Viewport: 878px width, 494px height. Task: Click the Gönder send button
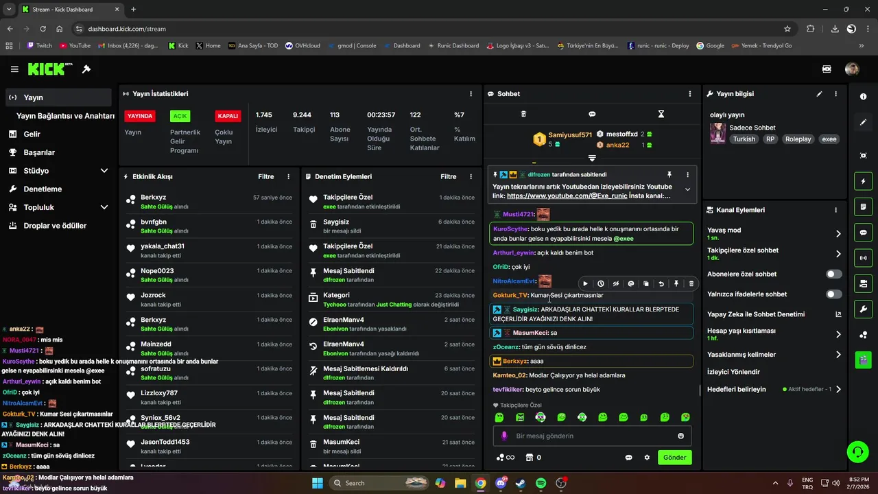point(675,458)
